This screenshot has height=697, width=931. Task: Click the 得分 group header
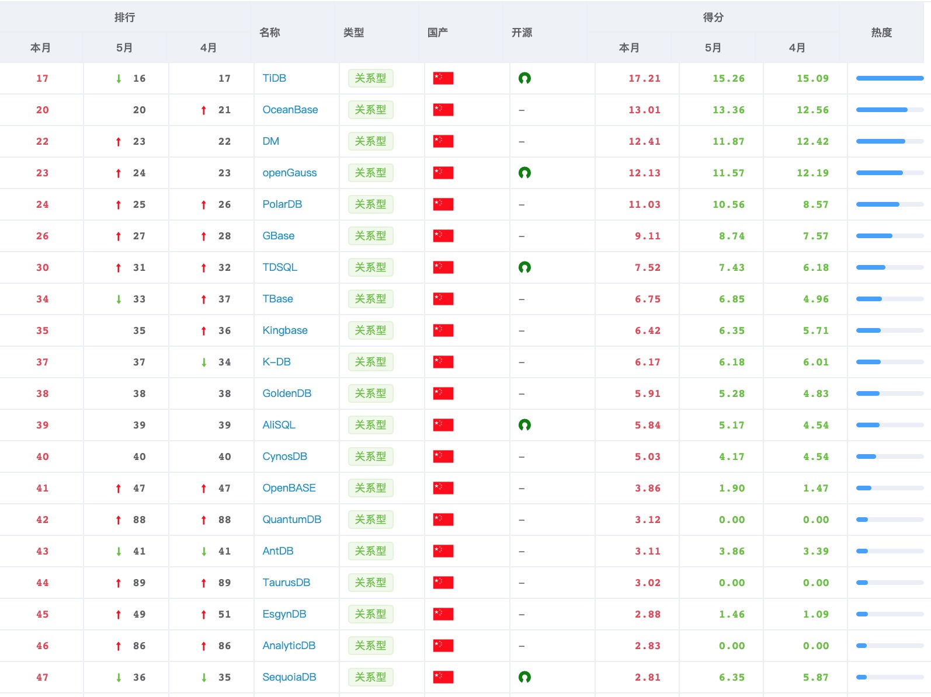click(714, 18)
